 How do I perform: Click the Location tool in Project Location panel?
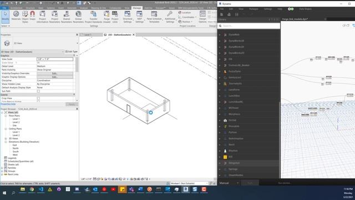(185, 13)
